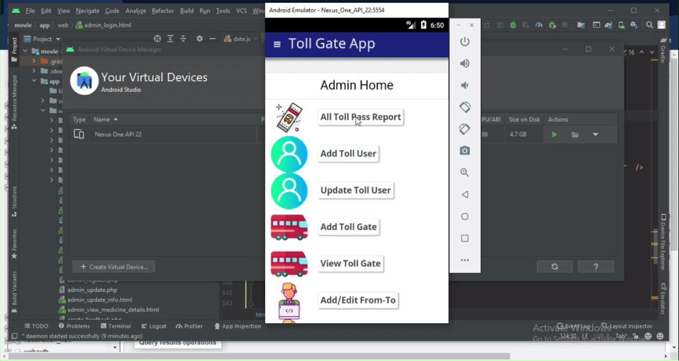
Task: Open the Actions dropdown for Nexus One API 22
Action: (595, 134)
